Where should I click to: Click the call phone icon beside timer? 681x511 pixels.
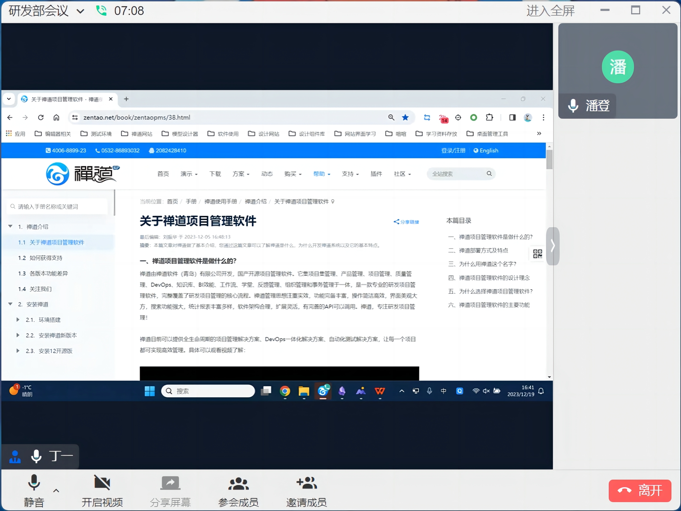click(x=101, y=11)
